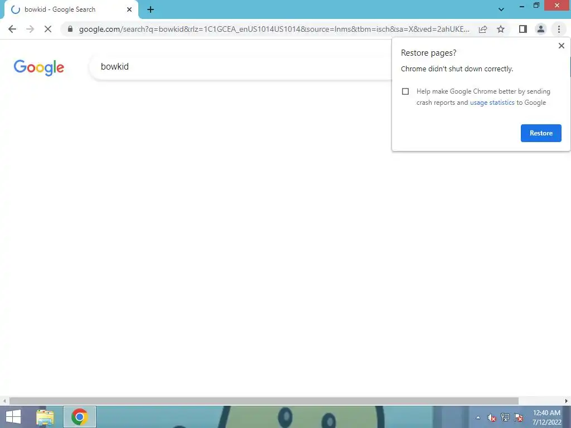Open the Action Center flag icon
Image resolution: width=571 pixels, height=428 pixels.
click(x=519, y=417)
